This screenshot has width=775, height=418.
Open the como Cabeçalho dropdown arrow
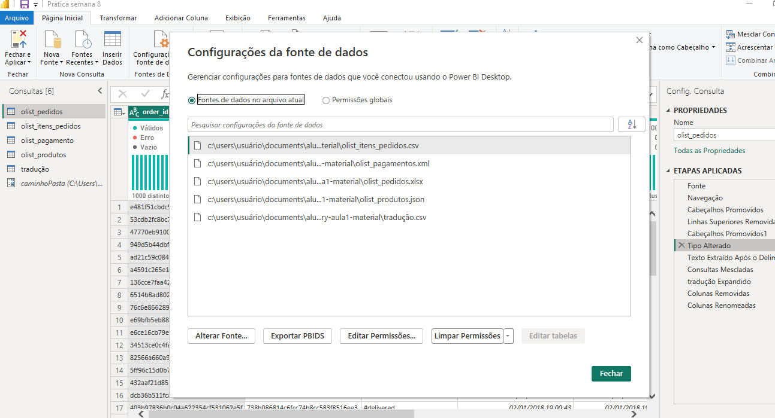coord(713,47)
